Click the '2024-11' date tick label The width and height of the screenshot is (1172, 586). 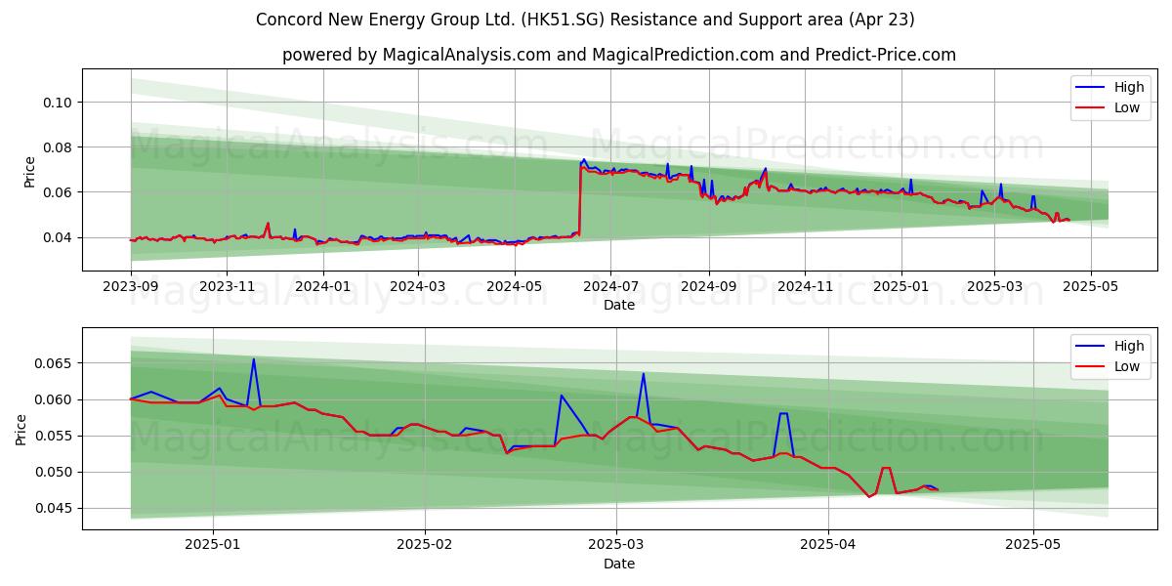pos(805,285)
